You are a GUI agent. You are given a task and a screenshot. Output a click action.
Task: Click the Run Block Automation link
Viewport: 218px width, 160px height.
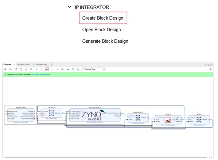41,74
